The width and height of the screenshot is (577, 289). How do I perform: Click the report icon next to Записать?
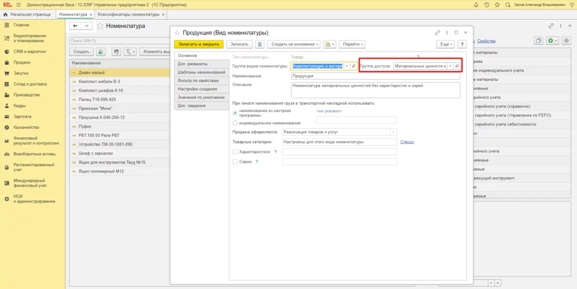pos(260,44)
